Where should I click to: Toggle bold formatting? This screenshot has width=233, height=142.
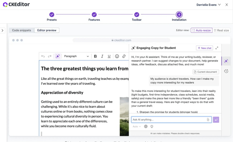[95, 56]
